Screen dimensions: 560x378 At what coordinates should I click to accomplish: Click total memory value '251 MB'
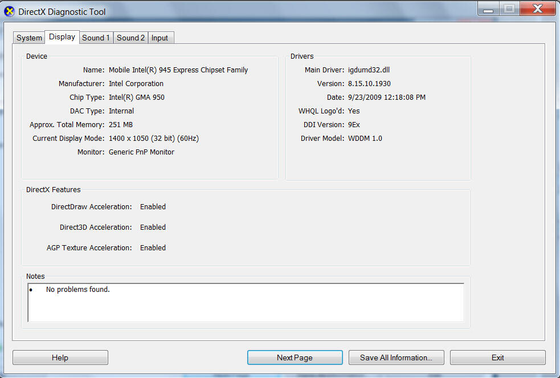(121, 125)
